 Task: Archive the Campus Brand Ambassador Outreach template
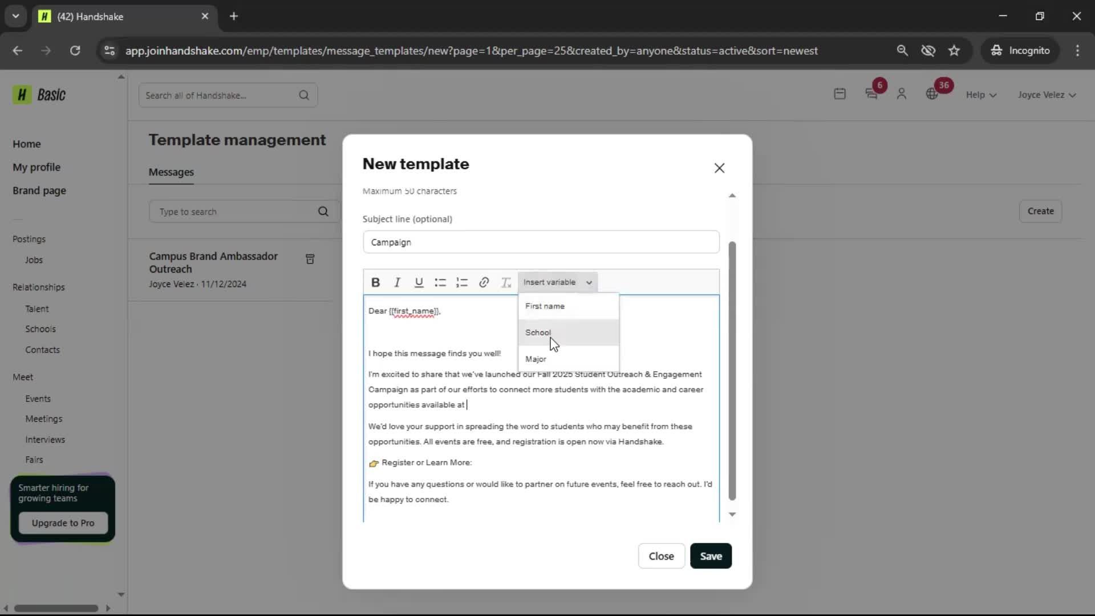pyautogui.click(x=310, y=259)
